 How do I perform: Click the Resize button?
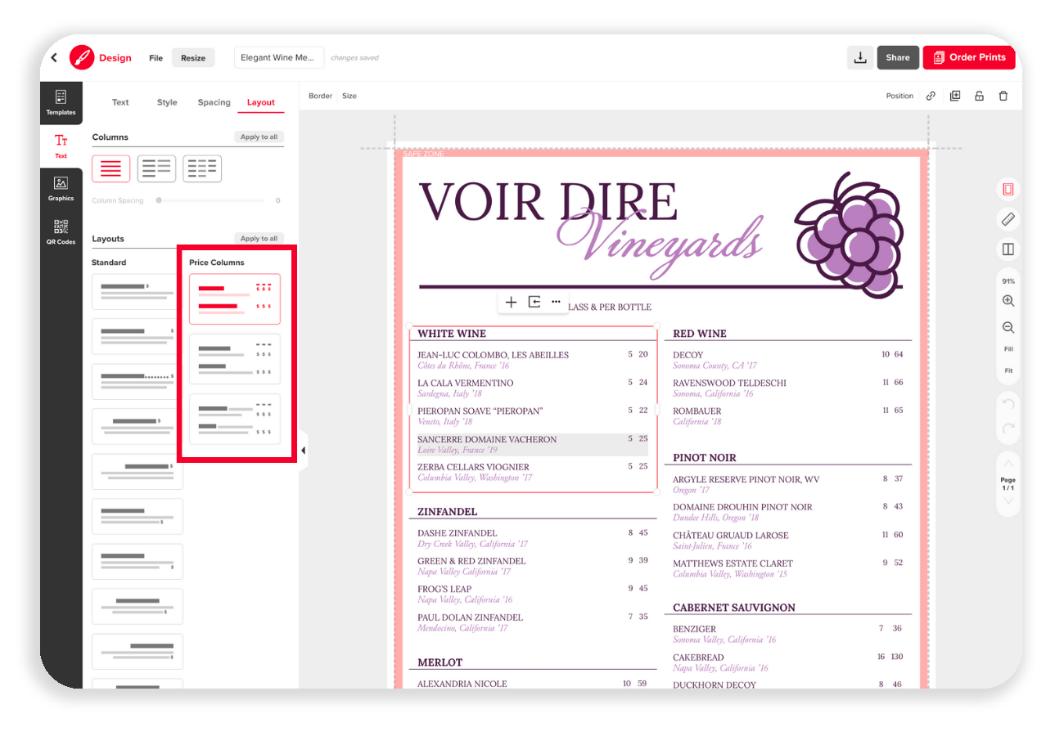click(193, 58)
